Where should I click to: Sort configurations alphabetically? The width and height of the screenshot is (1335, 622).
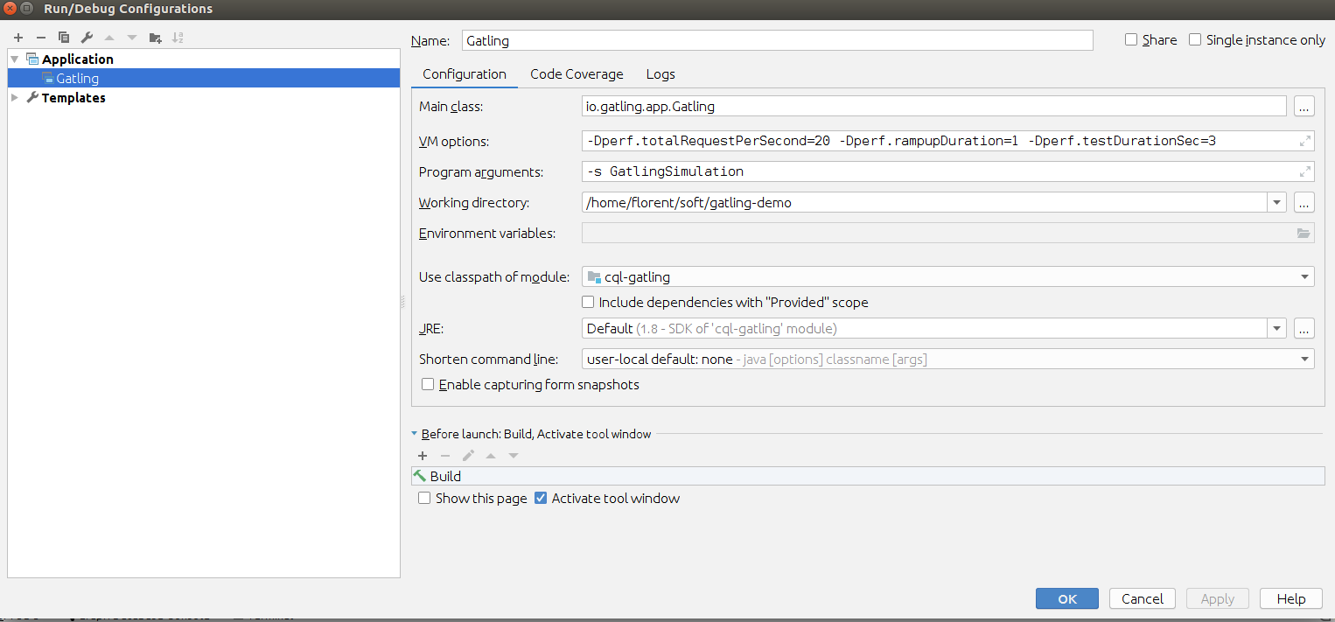click(x=178, y=38)
